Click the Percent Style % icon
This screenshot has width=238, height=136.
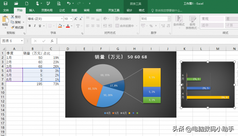click(151, 26)
